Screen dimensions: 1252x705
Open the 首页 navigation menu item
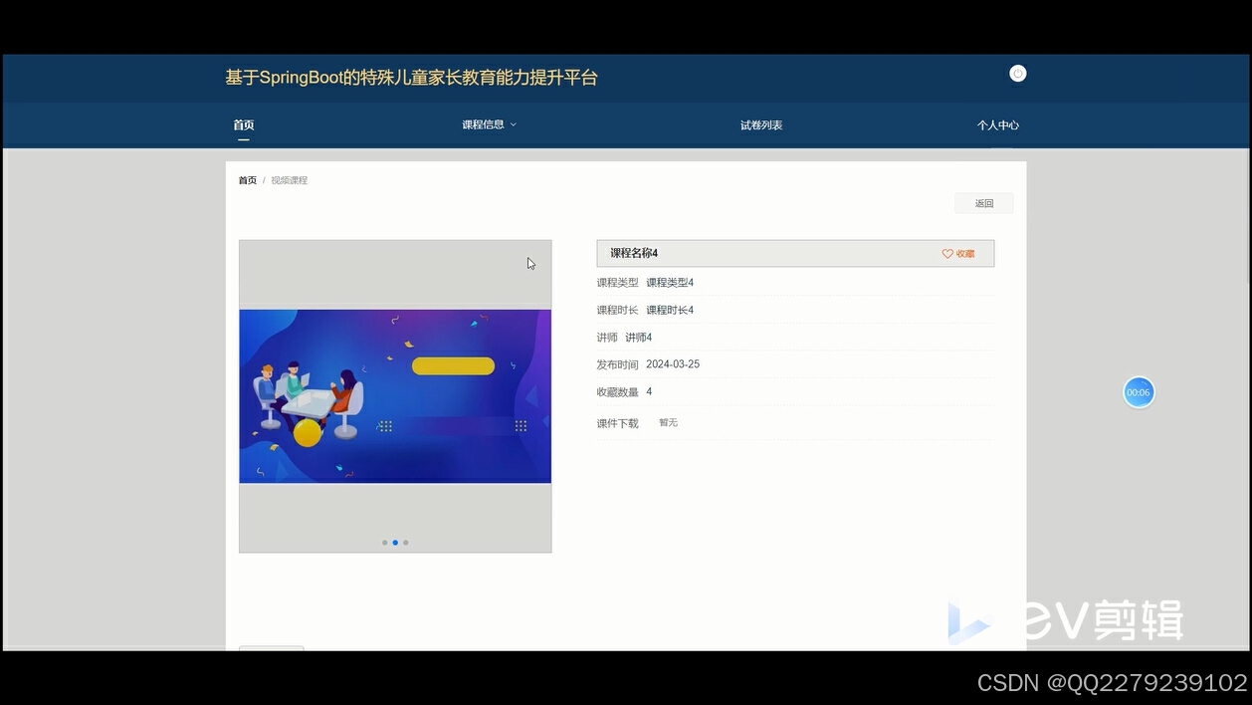tap(243, 124)
